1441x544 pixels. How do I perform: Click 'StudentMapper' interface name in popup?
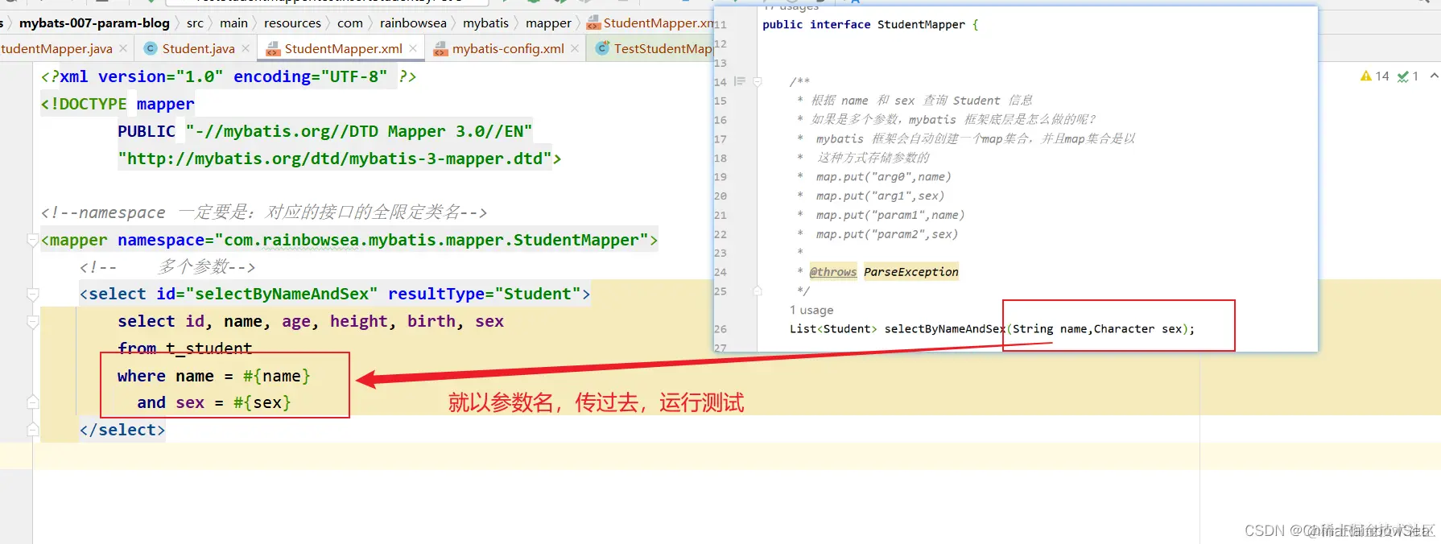coord(921,25)
